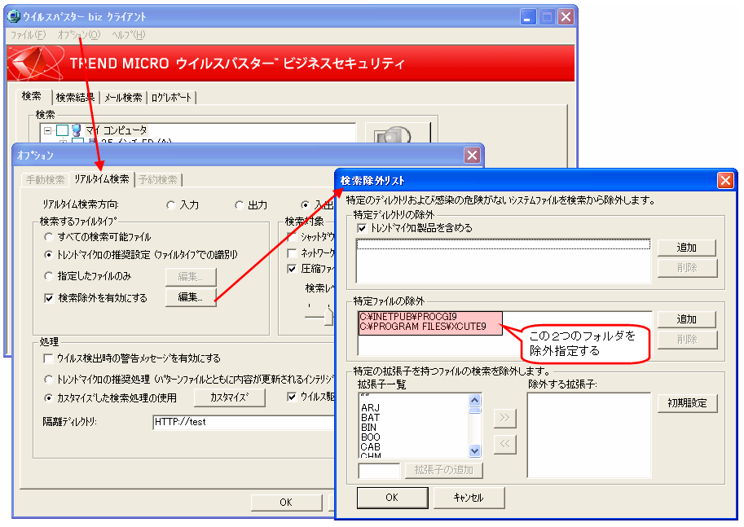Click 削除 in 特定ディレクトリの除外 section
The width and height of the screenshot is (744, 527).
coord(687,268)
